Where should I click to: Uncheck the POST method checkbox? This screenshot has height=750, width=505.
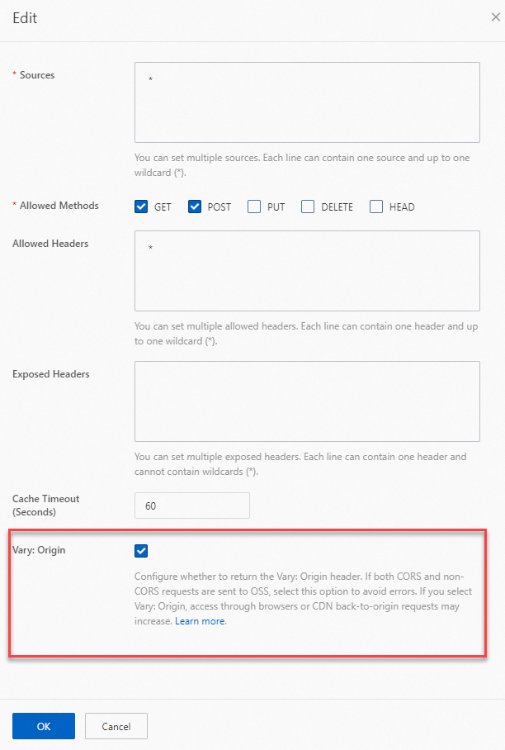click(195, 206)
